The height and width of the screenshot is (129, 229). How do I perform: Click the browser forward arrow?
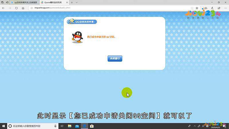10,8
